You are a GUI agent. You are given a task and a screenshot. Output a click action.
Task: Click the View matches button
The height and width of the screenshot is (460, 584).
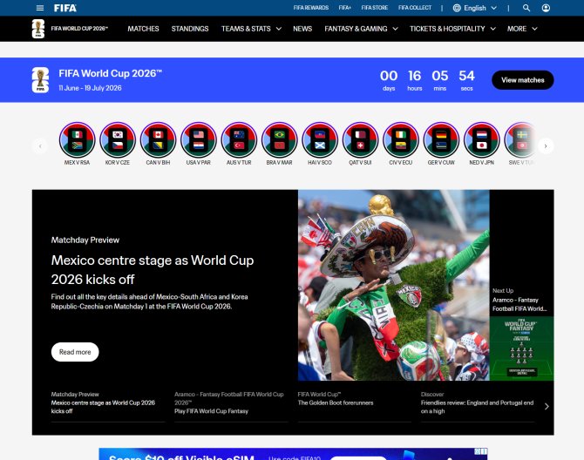point(522,80)
